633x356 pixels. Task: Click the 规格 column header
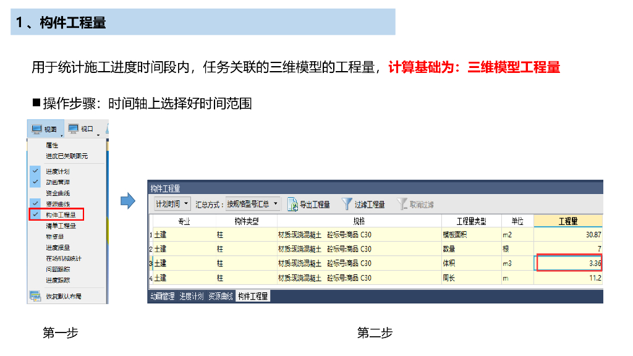[359, 221]
